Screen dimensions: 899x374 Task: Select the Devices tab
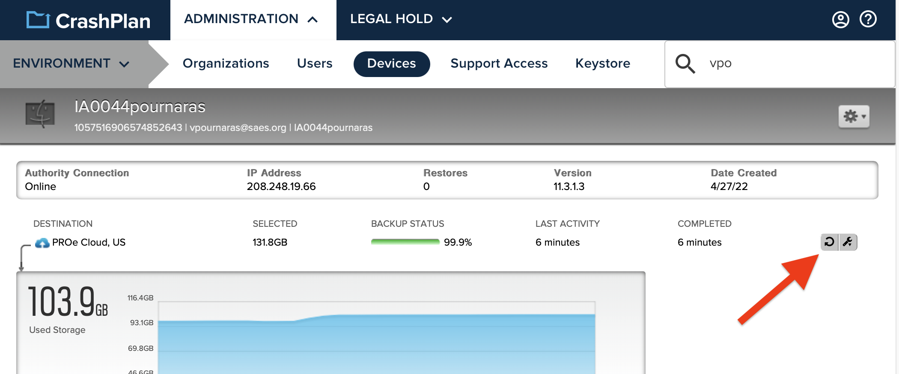(x=392, y=64)
